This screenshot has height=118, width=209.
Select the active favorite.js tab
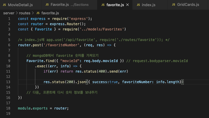pos(115,5)
